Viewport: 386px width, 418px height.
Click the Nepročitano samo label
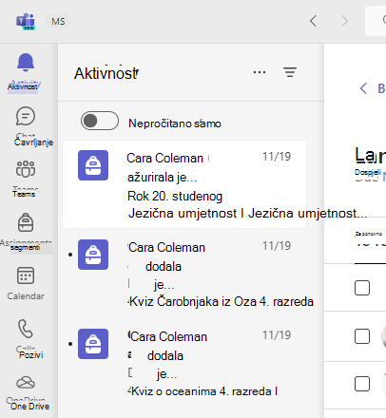(x=175, y=123)
